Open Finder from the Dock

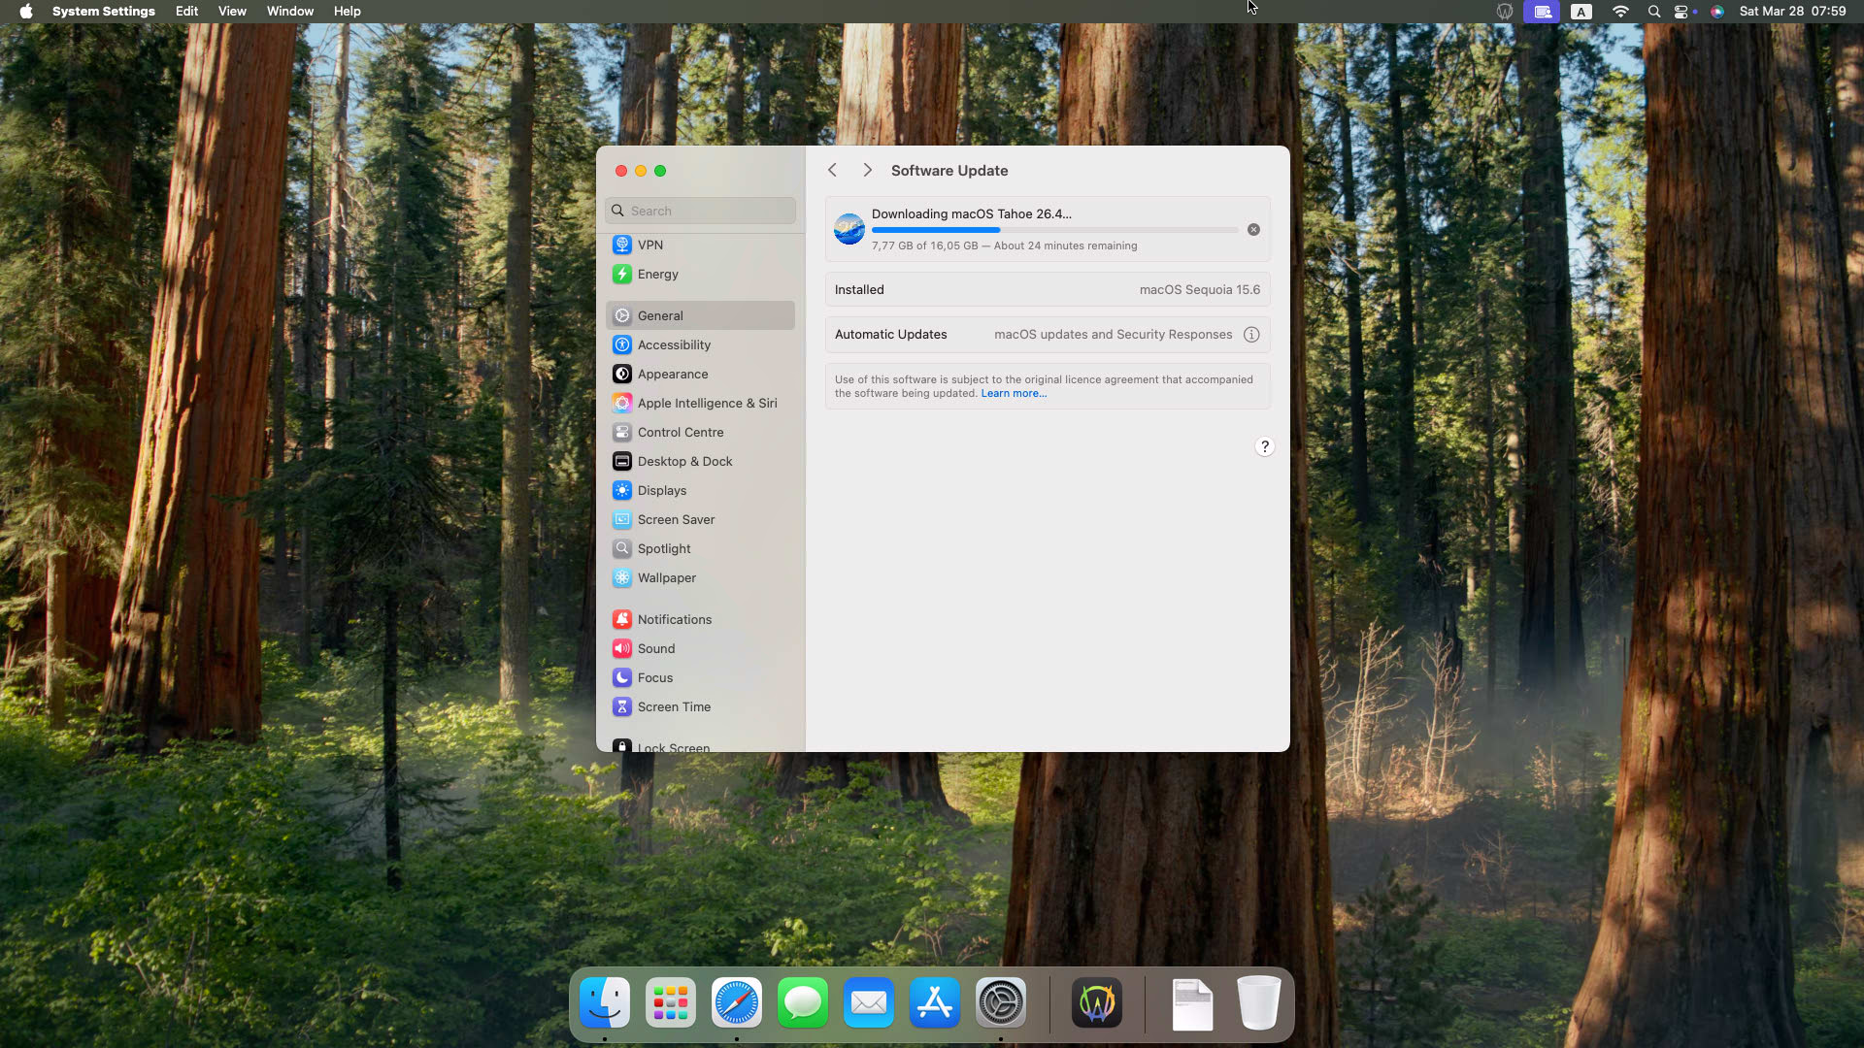605,1002
